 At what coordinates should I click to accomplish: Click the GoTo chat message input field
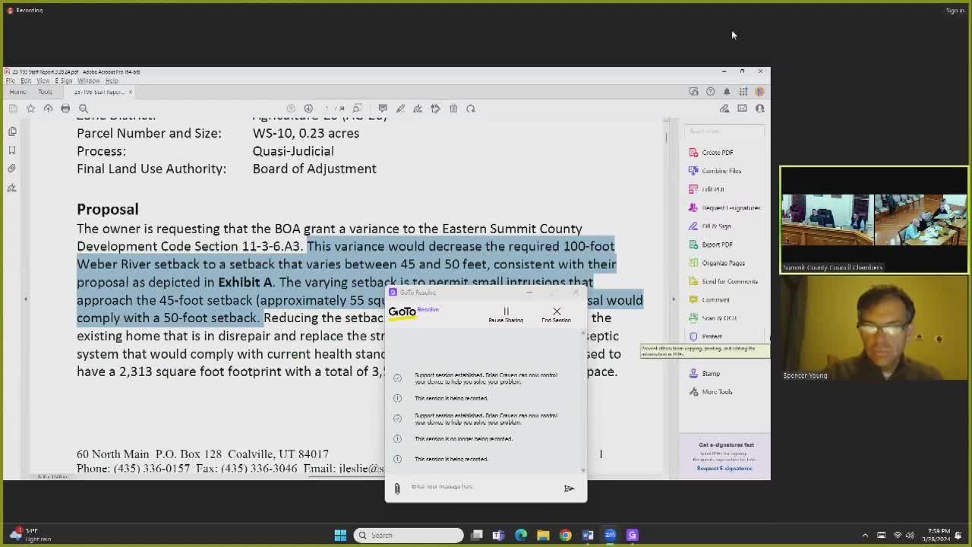coord(482,487)
